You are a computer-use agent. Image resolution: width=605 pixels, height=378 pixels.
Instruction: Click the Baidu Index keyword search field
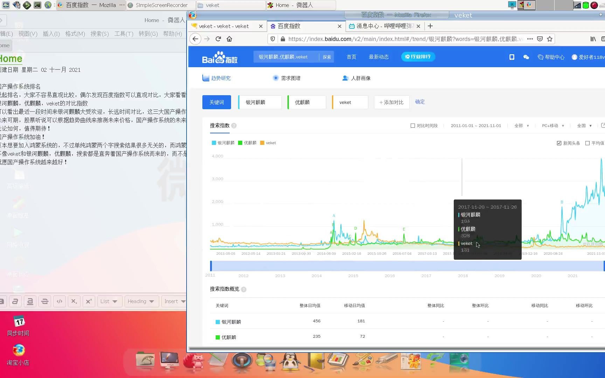coord(286,57)
